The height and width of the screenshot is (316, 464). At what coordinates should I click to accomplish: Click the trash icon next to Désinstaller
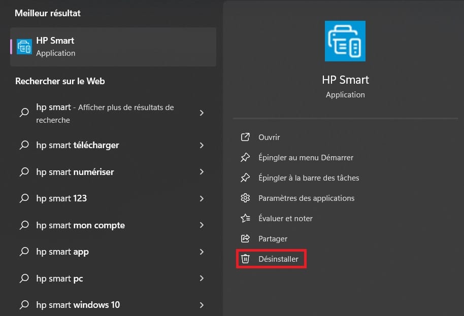[x=245, y=259]
